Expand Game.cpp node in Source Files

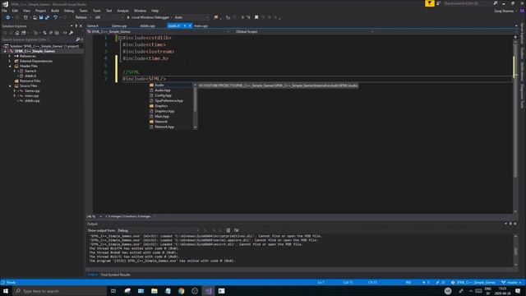click(15, 91)
